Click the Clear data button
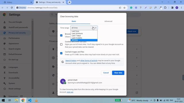The image size is (184, 103). pos(118,73)
